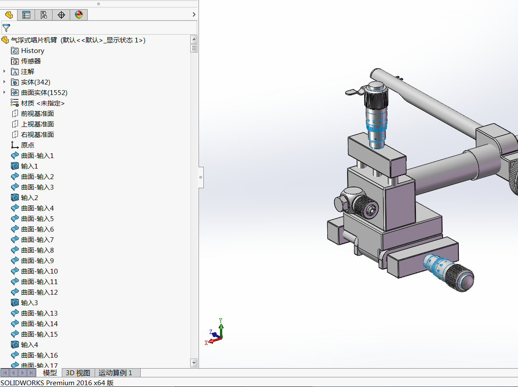Screen dimensions: 518x387
Task: Select the 原点 origin icon
Action: pos(14,145)
